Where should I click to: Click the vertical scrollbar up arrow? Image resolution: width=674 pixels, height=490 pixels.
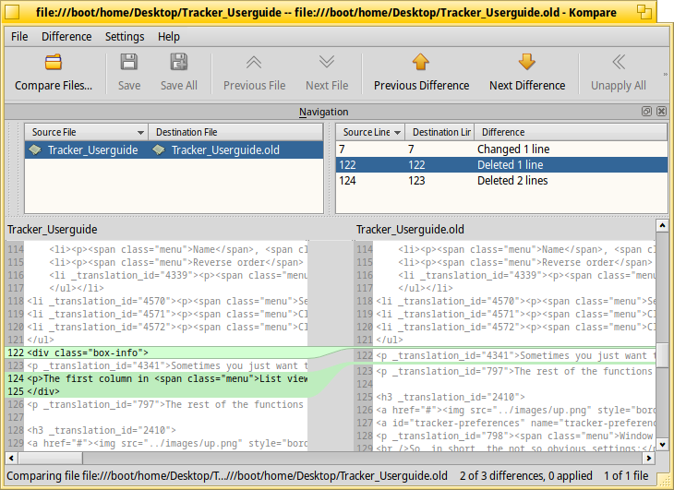coord(662,225)
